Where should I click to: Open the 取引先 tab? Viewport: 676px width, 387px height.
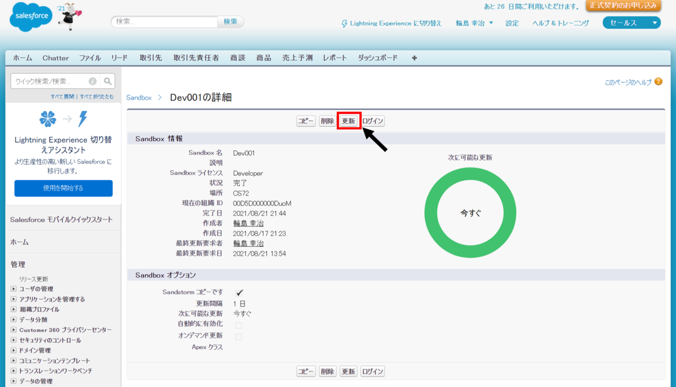coord(151,58)
